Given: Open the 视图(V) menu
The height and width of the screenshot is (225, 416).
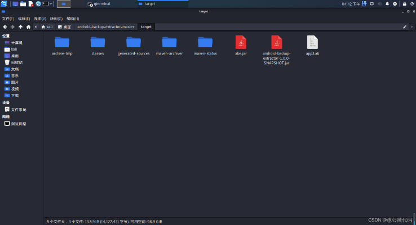Looking at the screenshot, I should click(x=39, y=19).
